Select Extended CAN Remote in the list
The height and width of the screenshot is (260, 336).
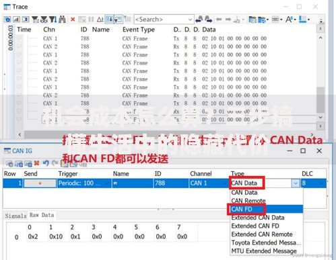click(x=267, y=234)
